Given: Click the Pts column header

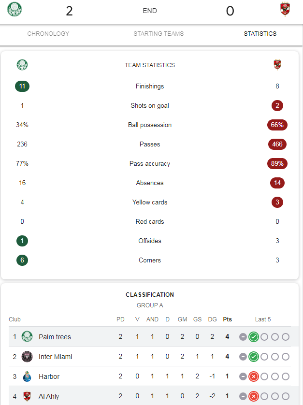Looking at the screenshot, I should [227, 319].
